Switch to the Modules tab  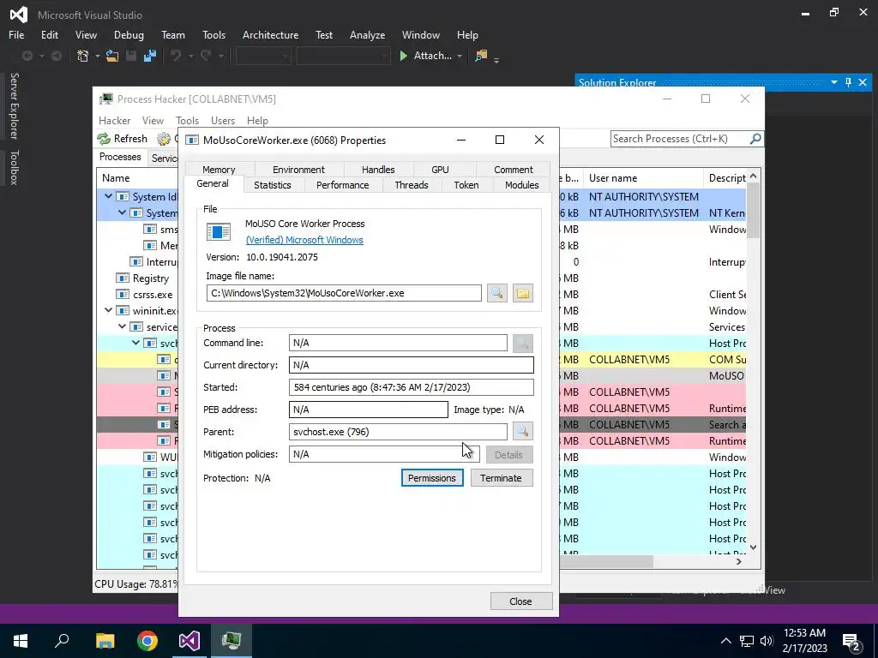point(522,185)
